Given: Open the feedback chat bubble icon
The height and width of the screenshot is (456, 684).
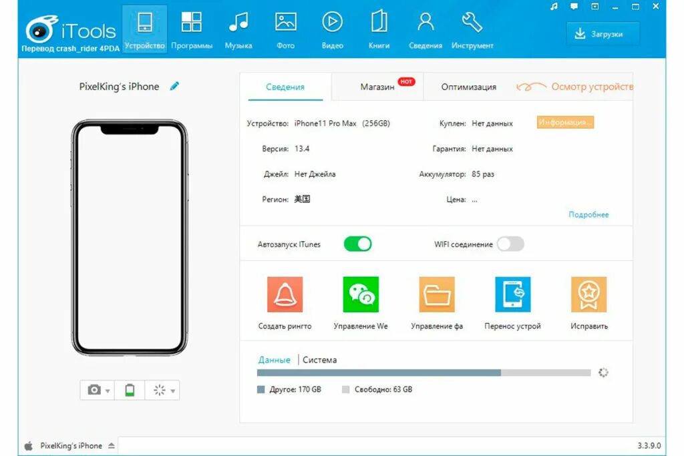Looking at the screenshot, I should pyautogui.click(x=574, y=7).
